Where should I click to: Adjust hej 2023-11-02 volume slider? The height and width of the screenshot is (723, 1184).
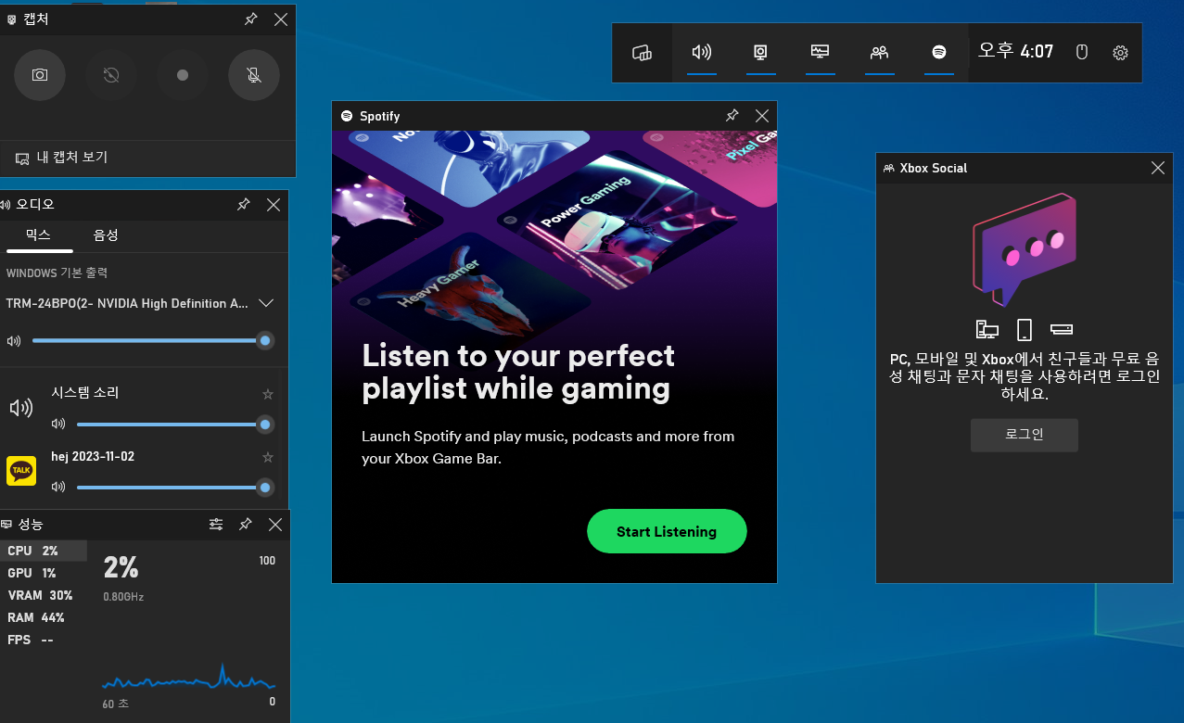173,487
